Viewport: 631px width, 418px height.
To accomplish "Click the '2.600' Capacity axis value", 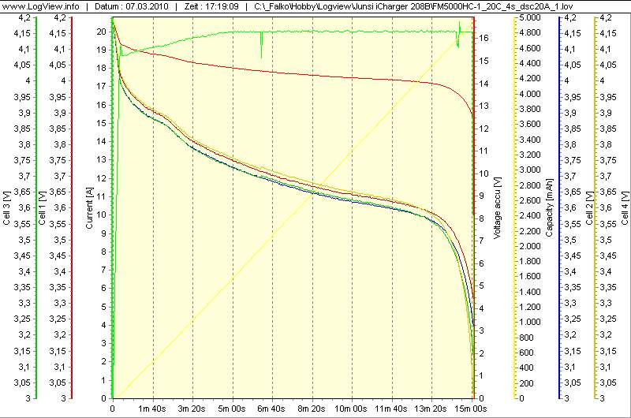I will tap(530, 200).
